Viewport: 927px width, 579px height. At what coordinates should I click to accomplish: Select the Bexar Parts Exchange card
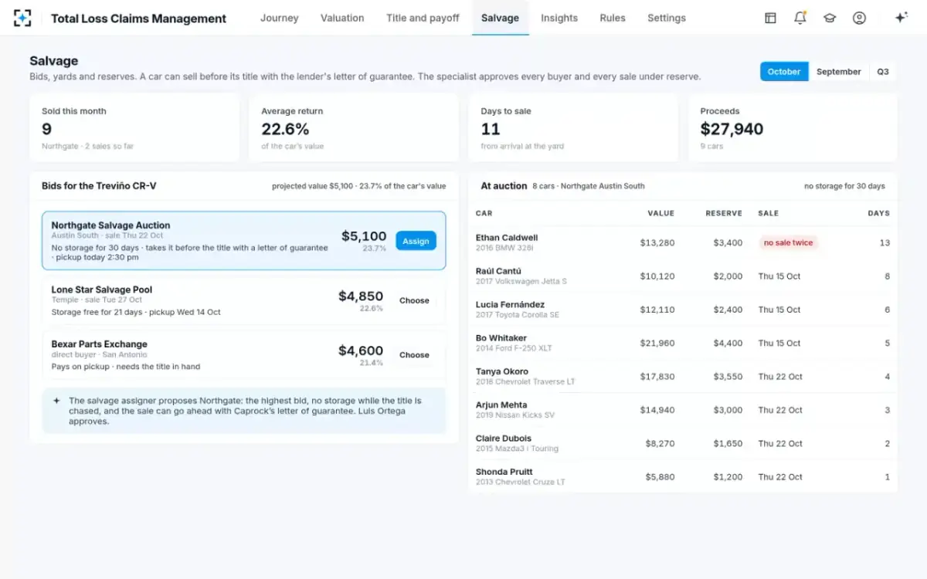click(243, 355)
